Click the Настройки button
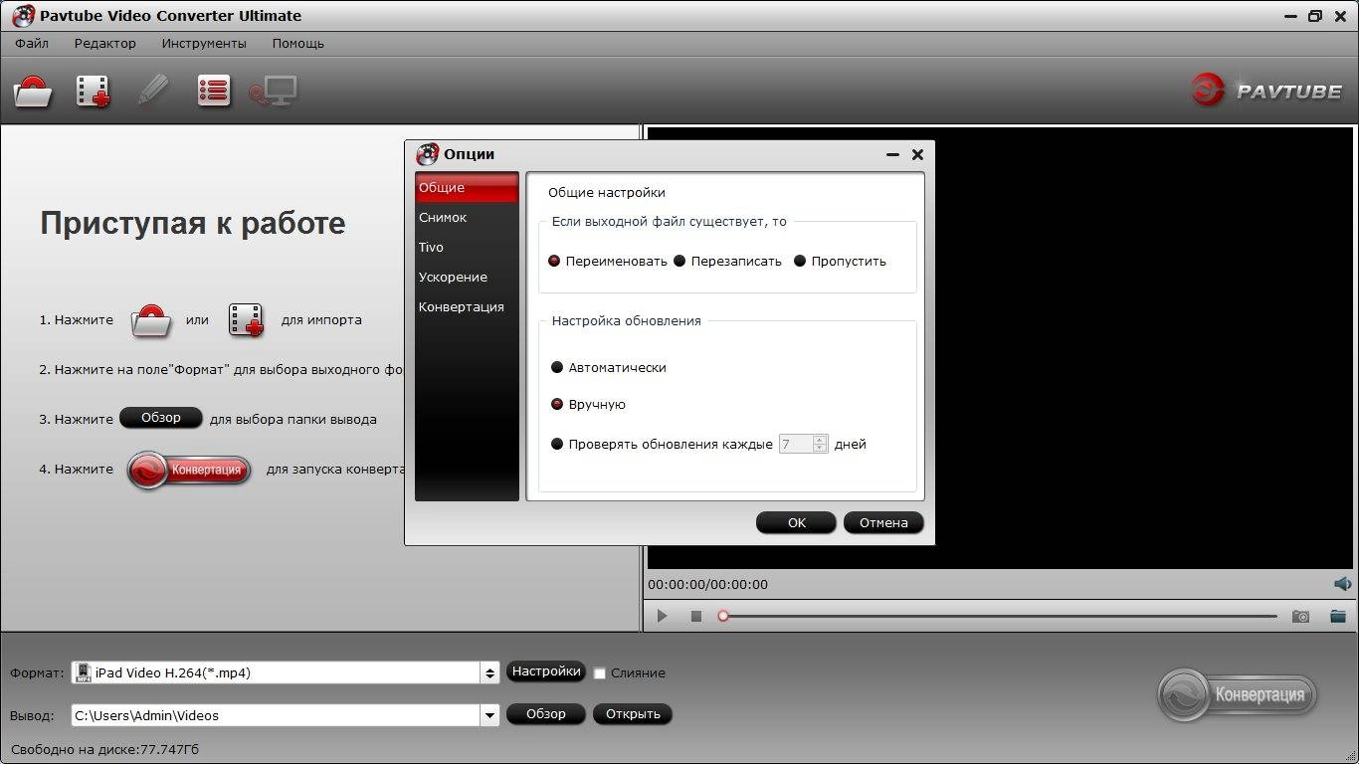Viewport: 1359px width, 764px height. (x=546, y=671)
